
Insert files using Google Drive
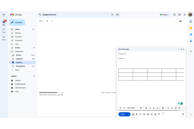148,114
